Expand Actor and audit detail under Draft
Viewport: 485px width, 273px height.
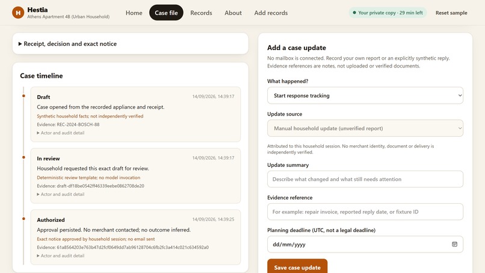[x=60, y=133]
